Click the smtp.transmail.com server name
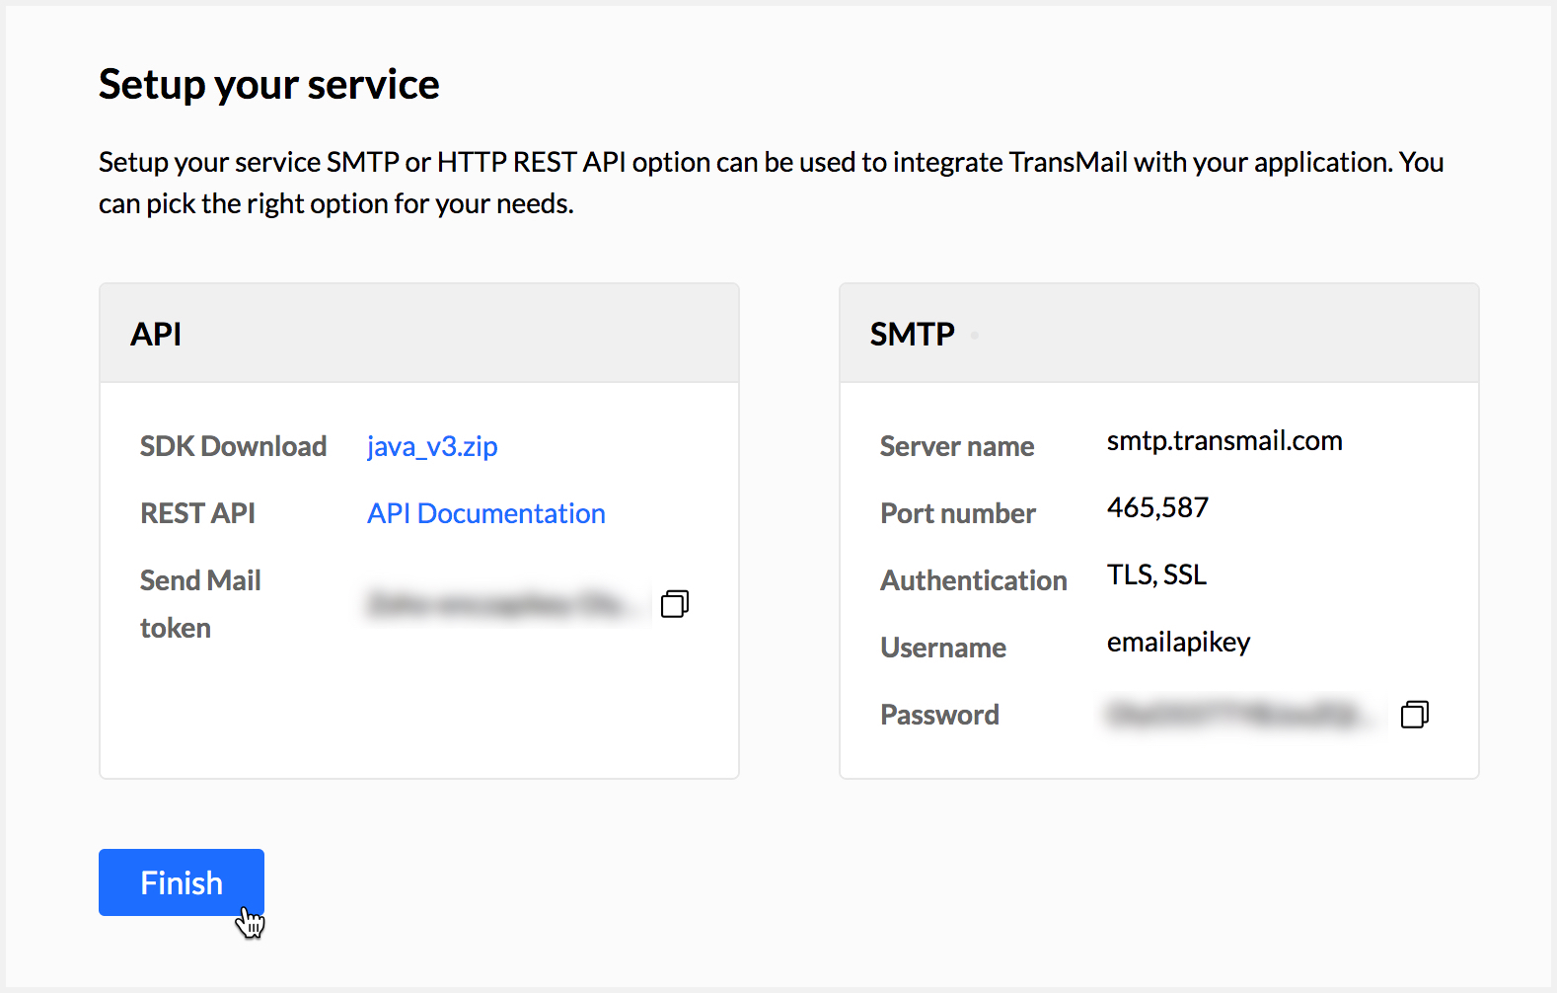This screenshot has height=993, width=1557. (1224, 440)
